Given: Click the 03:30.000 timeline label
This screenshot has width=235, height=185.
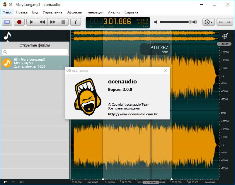Looking at the screenshot, I should [x=193, y=182].
